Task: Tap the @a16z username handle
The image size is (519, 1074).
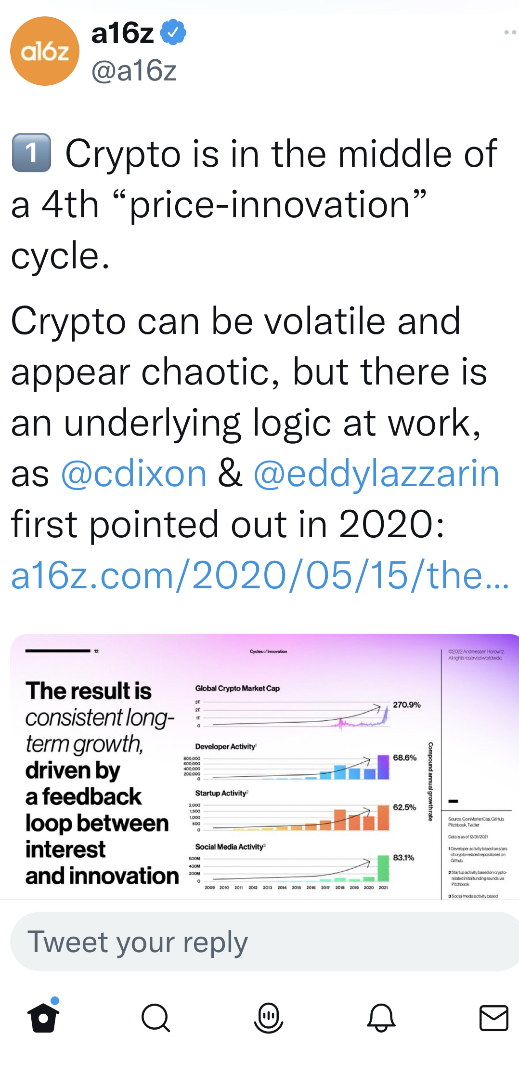Action: point(134,71)
